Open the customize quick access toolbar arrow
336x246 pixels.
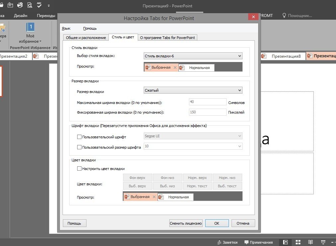point(49,6)
